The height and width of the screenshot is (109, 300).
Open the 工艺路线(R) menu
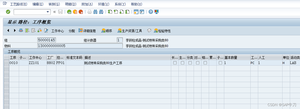point(19,4)
